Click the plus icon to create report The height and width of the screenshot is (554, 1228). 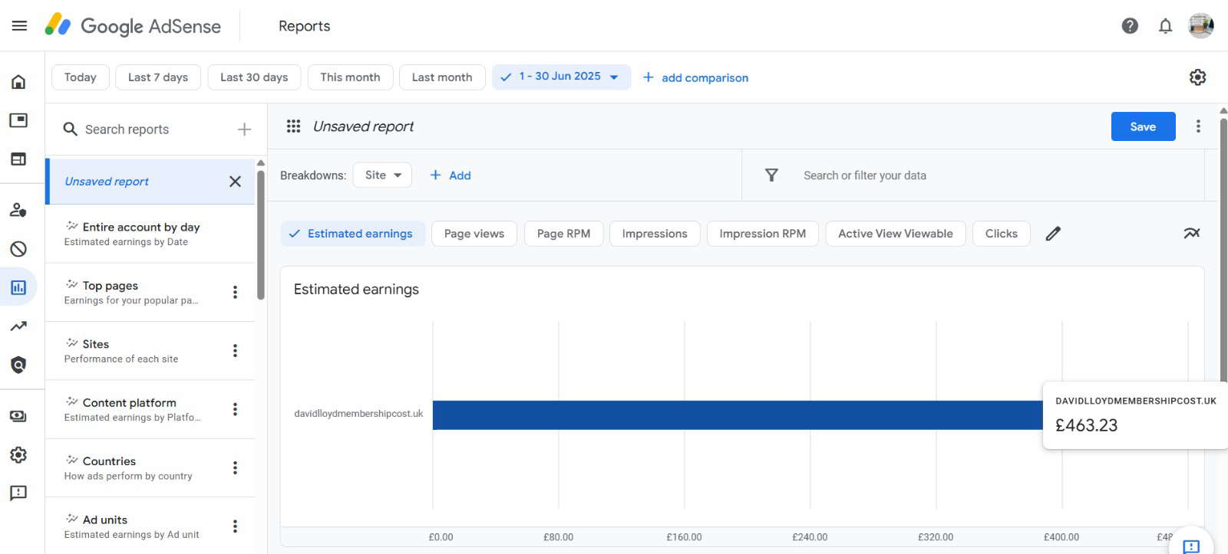(x=244, y=129)
